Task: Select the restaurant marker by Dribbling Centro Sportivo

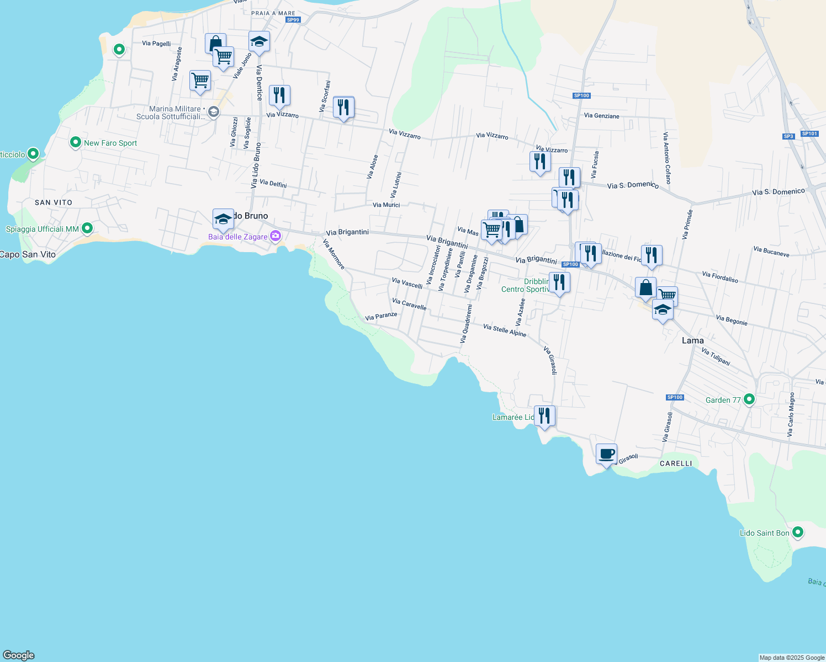Action: click(x=559, y=282)
